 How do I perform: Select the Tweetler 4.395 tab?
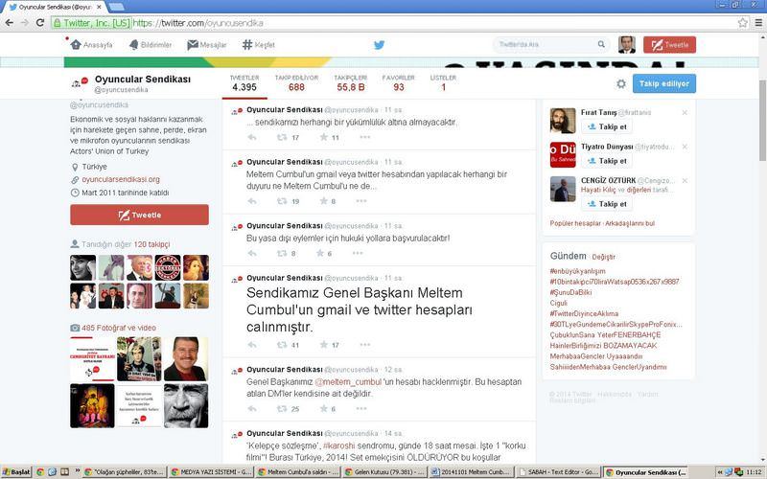point(244,83)
